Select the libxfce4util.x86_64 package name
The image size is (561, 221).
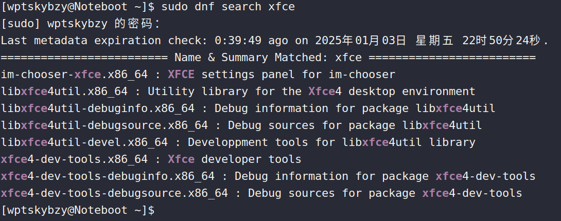(64, 91)
